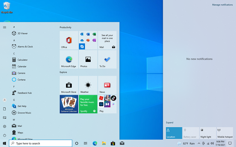Open the volume speaker icon
The image size is (236, 147).
(212, 144)
